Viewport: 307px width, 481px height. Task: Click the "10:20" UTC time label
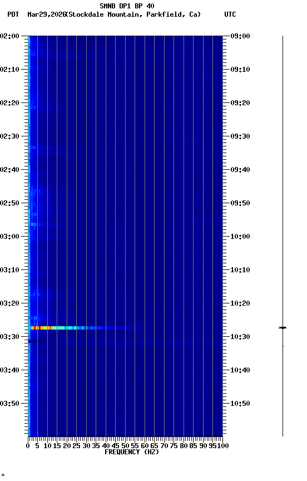(240, 303)
